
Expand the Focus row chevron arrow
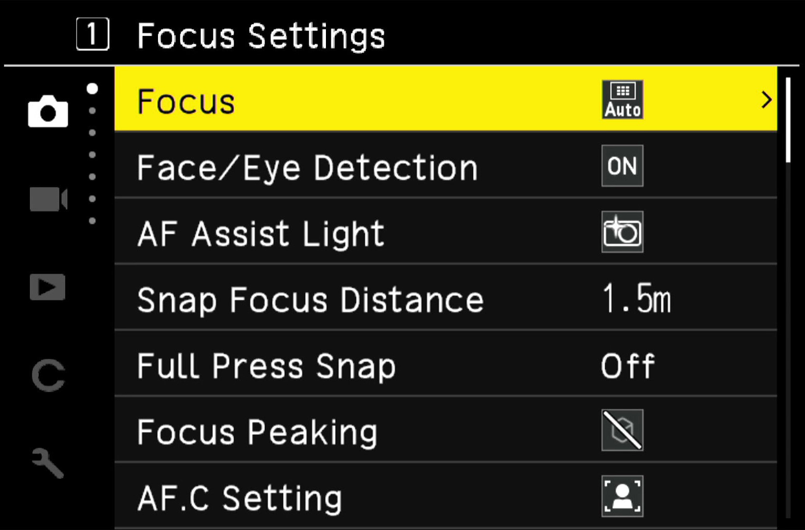click(x=766, y=100)
